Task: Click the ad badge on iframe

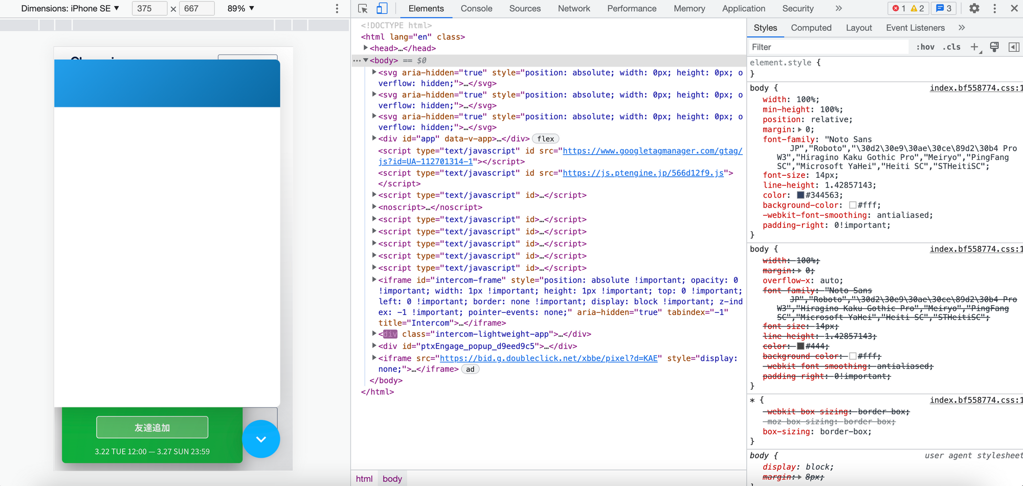Action: tap(470, 369)
